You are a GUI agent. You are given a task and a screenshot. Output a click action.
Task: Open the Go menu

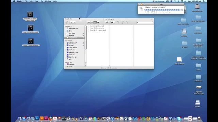coord(42,1)
